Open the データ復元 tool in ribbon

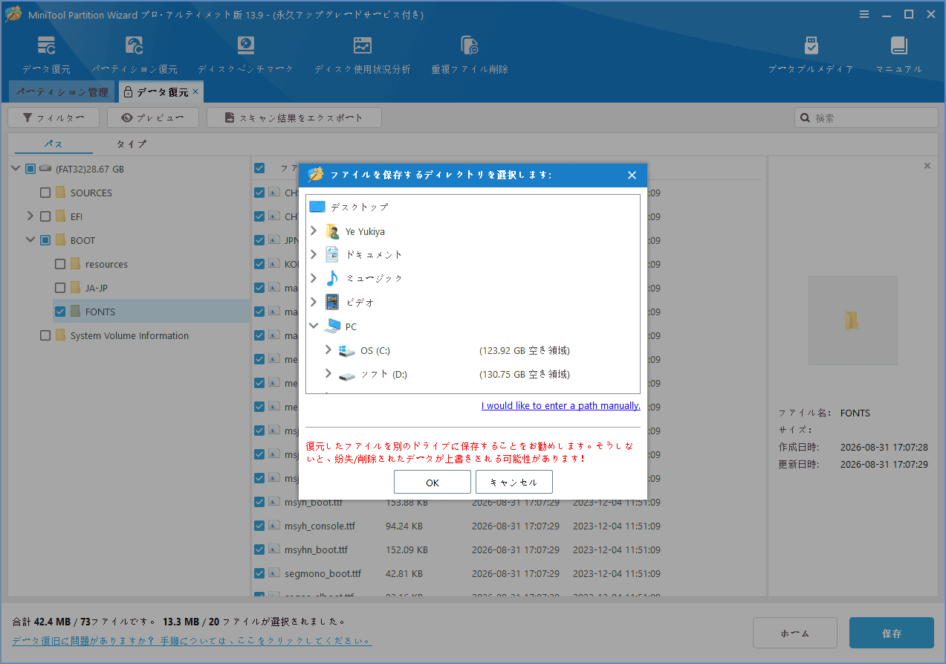(46, 55)
